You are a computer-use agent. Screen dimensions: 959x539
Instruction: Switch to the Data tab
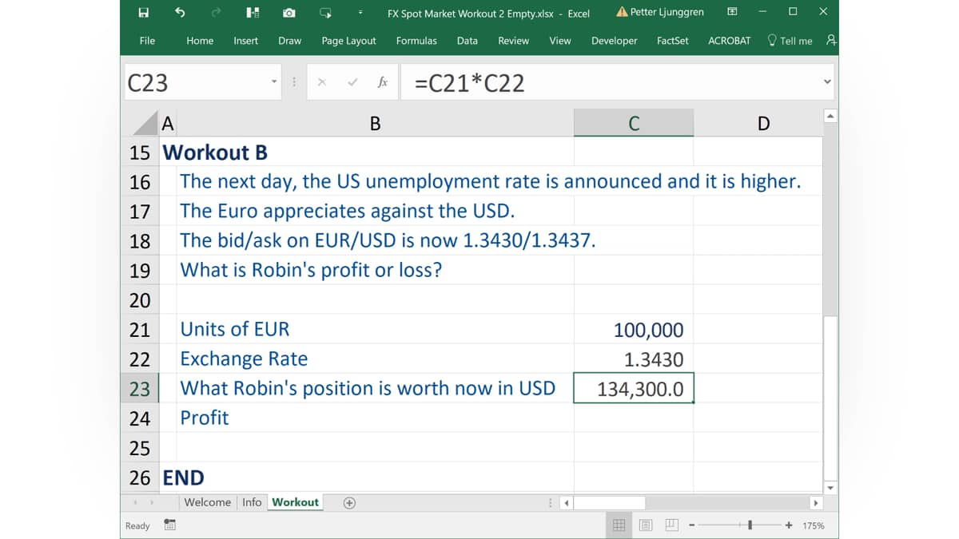pyautogui.click(x=467, y=41)
